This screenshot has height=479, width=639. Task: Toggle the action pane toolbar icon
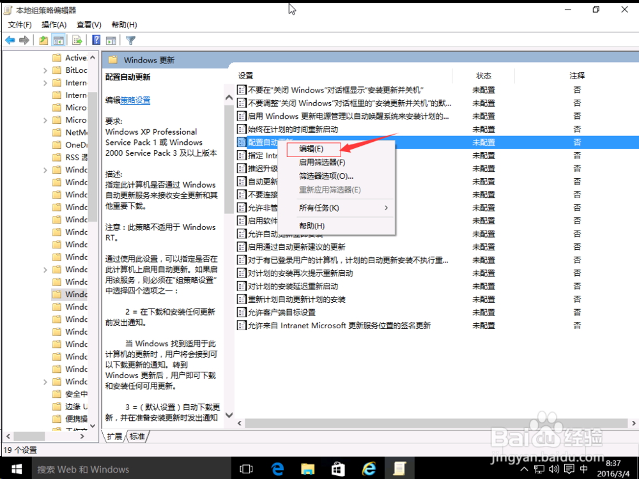[x=111, y=40]
